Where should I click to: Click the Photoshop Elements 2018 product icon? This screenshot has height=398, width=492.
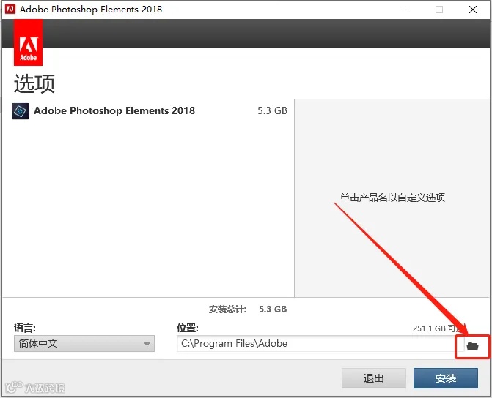[x=21, y=111]
